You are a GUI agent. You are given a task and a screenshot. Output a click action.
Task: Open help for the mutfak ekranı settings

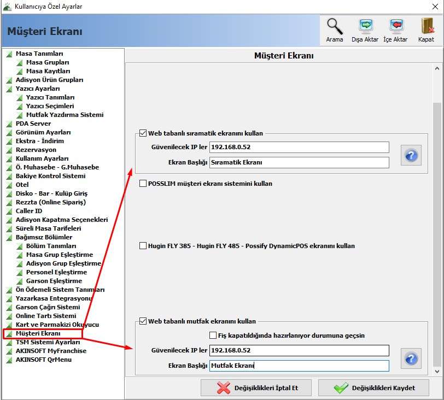click(411, 358)
